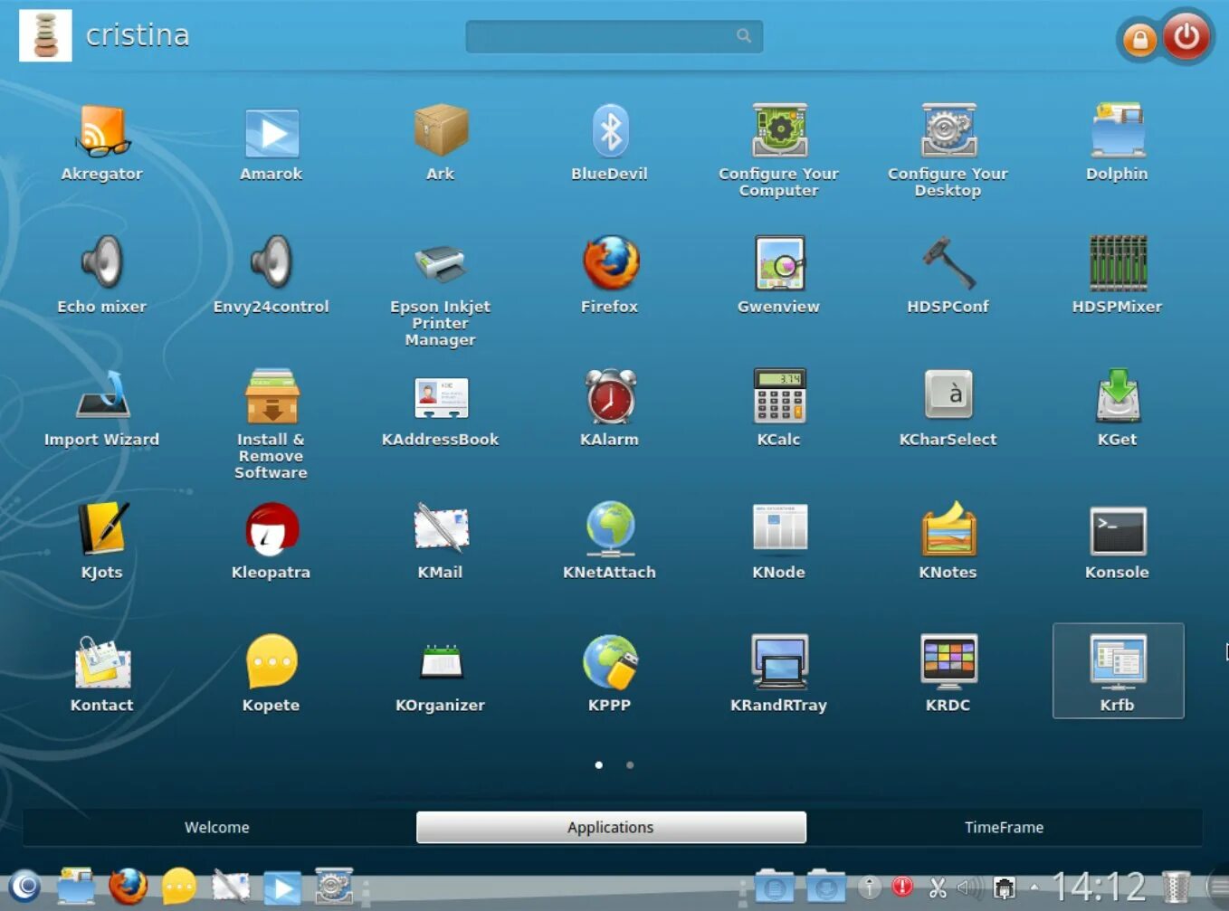Open KNode newsreader
This screenshot has width=1229, height=911.
click(x=779, y=541)
